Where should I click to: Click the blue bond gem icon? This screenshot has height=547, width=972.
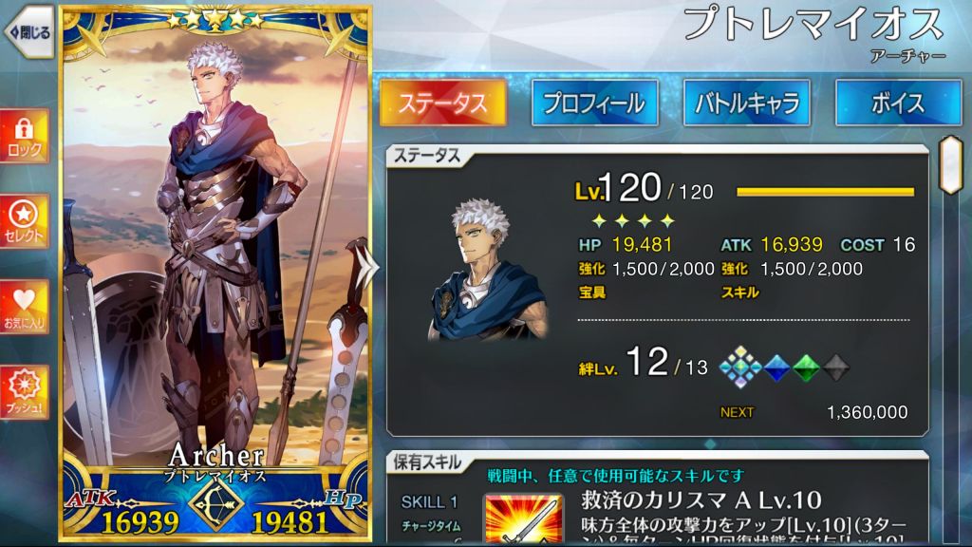[x=776, y=368]
